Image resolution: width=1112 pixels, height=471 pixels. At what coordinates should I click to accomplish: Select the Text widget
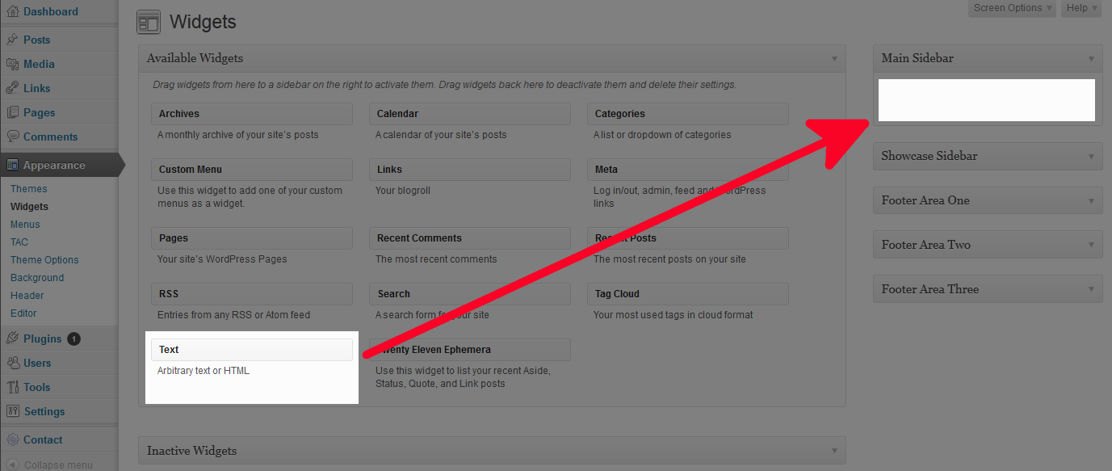coord(251,350)
